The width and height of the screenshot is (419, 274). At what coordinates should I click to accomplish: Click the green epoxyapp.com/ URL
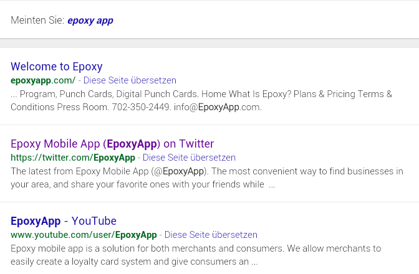coord(43,80)
